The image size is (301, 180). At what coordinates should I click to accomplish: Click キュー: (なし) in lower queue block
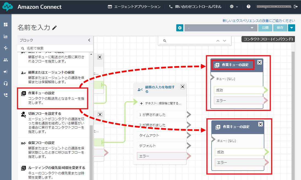pos(226,141)
